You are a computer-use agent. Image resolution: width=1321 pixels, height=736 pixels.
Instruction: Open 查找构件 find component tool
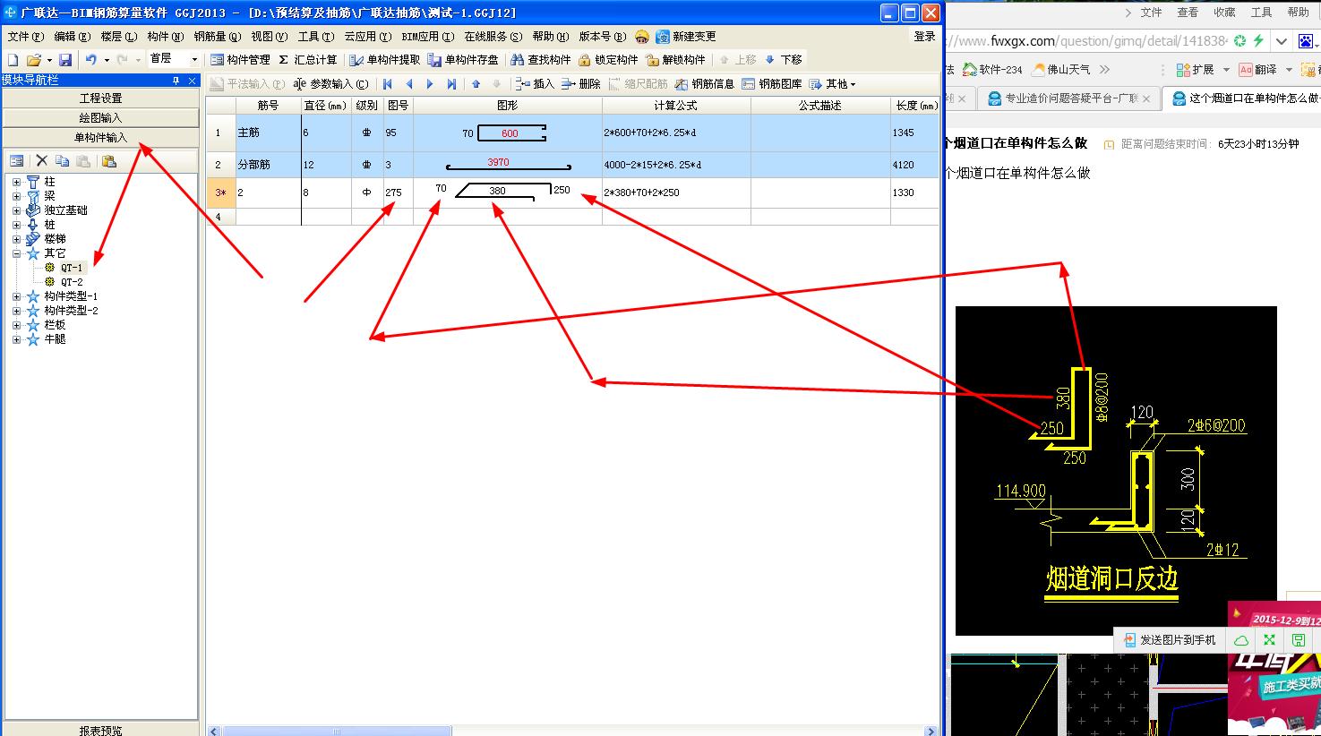(x=541, y=59)
